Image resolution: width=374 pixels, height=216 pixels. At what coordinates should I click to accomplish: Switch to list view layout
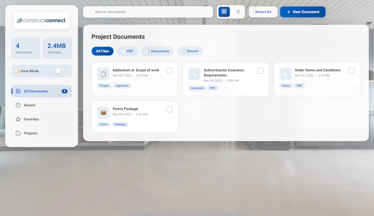(x=238, y=12)
